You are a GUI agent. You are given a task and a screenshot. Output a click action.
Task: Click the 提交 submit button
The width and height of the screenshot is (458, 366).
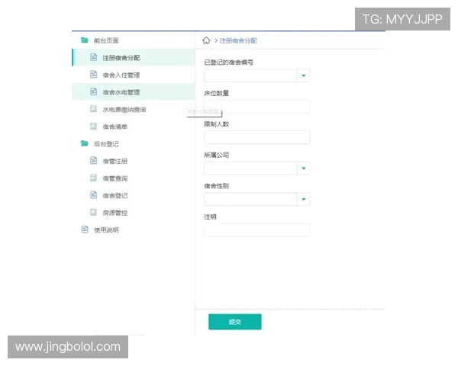click(235, 322)
